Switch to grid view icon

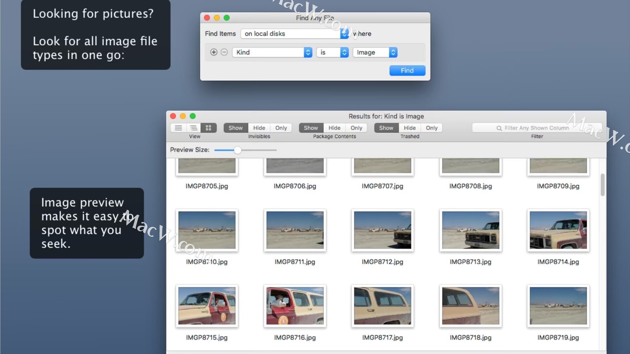208,128
